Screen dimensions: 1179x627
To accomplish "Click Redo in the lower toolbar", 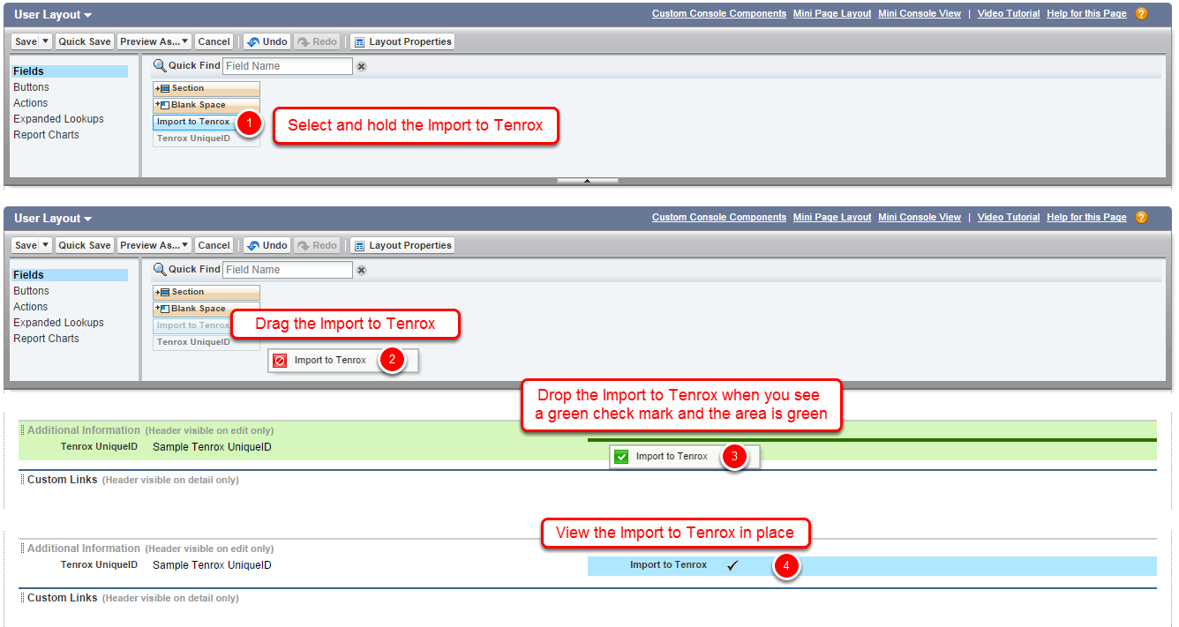I will pos(317,245).
